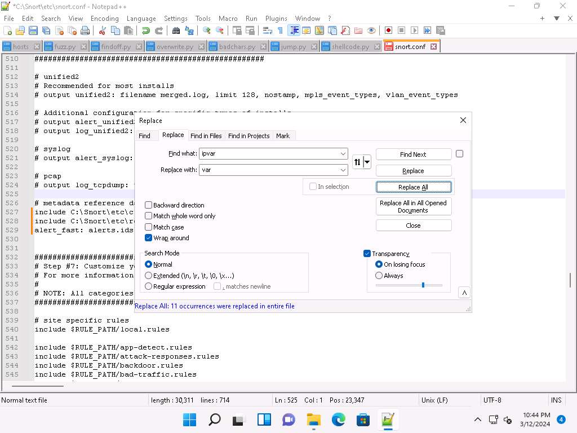Toggle word wrap using its toolbar icon
The height and width of the screenshot is (433, 577).
pyautogui.click(x=267, y=30)
